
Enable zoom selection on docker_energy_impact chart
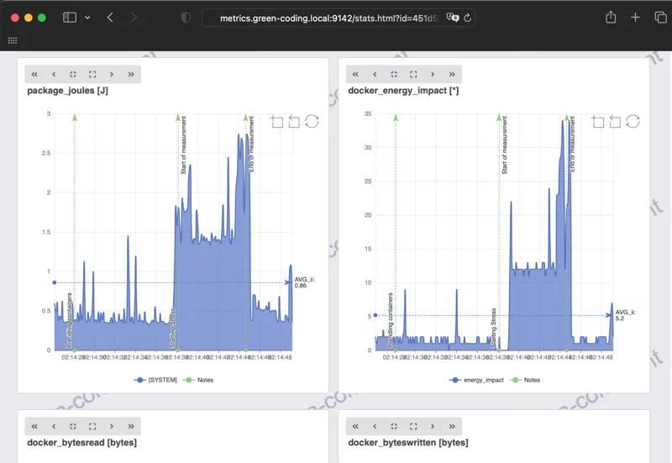[x=598, y=122]
